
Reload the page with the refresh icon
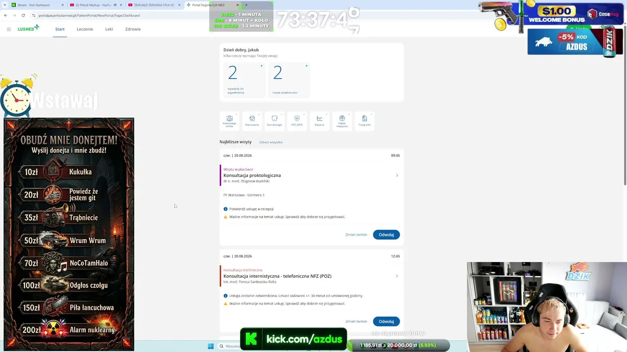tap(23, 15)
